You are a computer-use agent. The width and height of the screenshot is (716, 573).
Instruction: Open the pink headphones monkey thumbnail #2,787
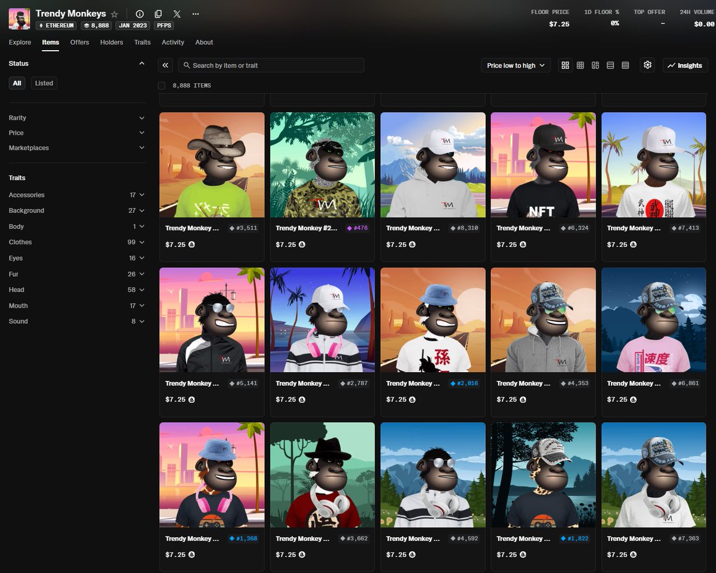(322, 320)
